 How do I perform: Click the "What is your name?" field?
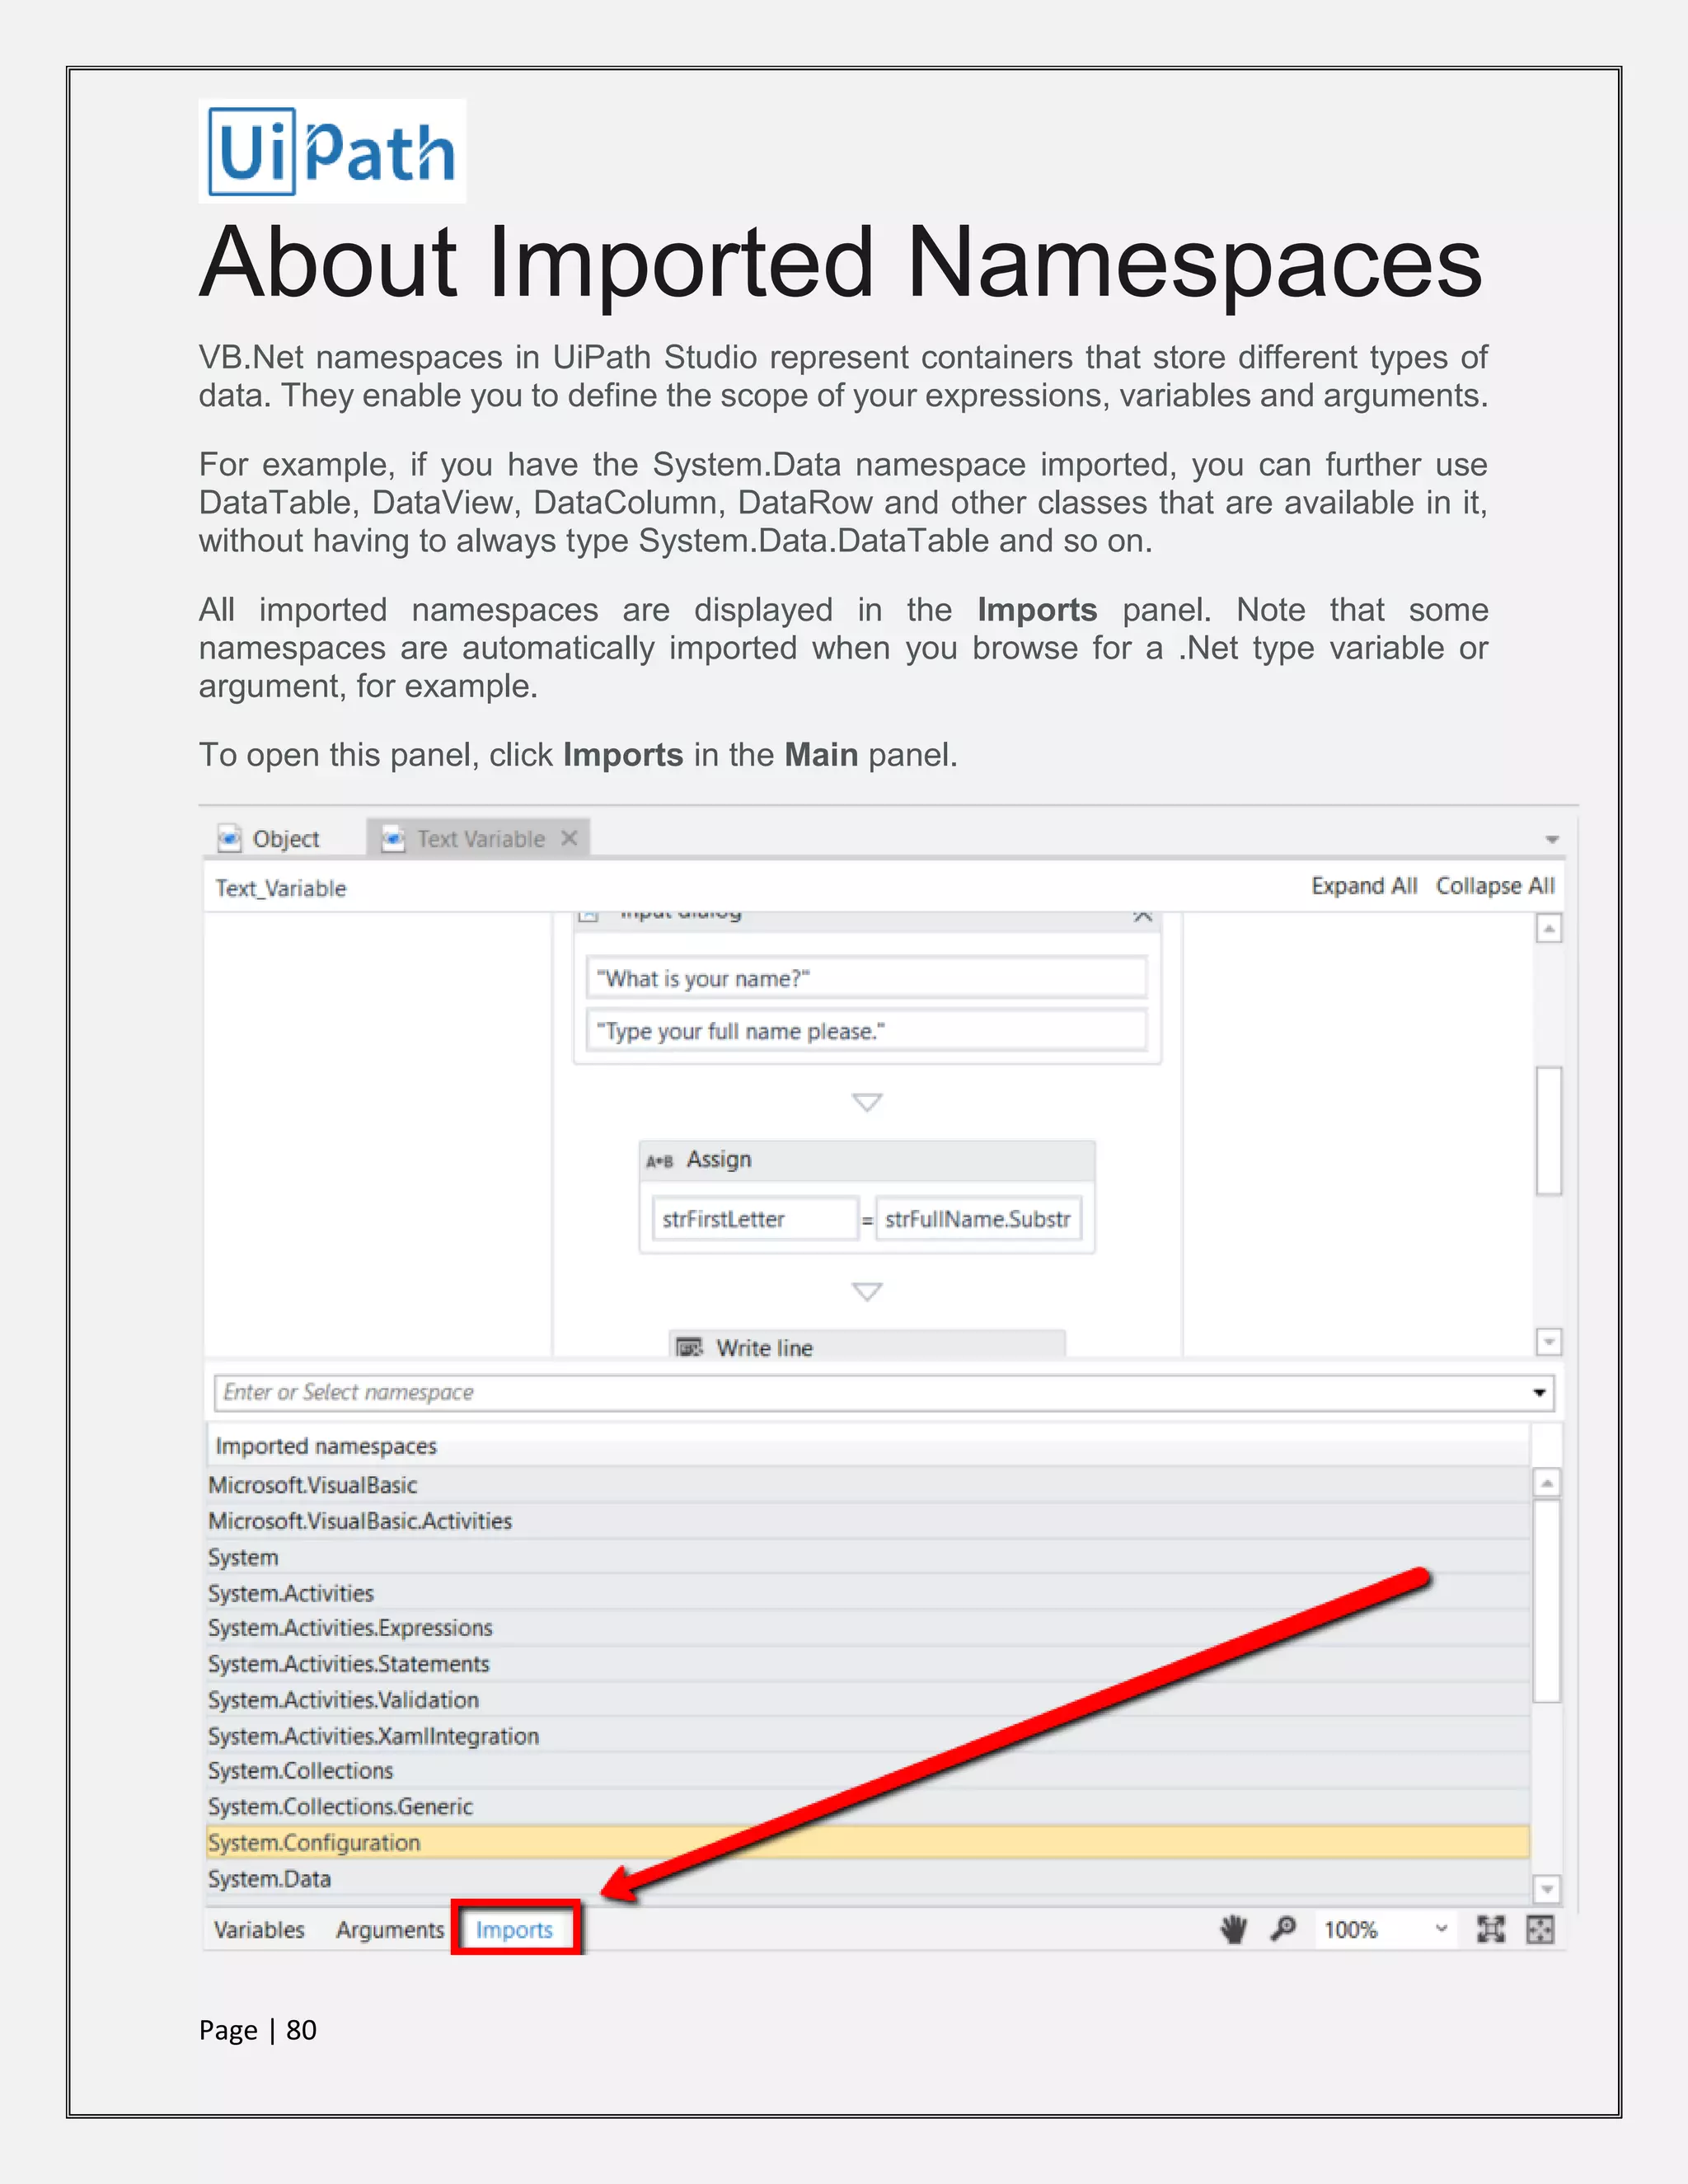tap(866, 977)
